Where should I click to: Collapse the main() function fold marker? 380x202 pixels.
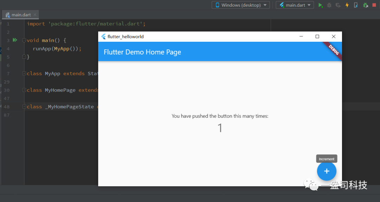pyautogui.click(x=24, y=40)
